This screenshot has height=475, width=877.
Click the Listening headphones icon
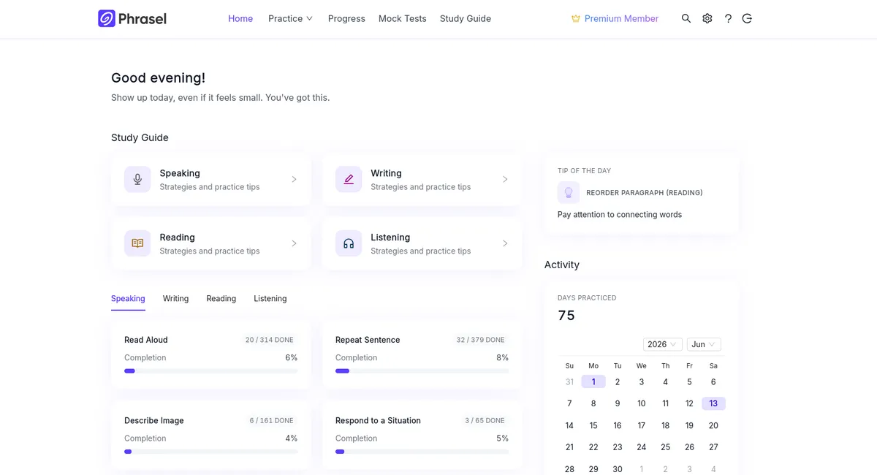349,243
